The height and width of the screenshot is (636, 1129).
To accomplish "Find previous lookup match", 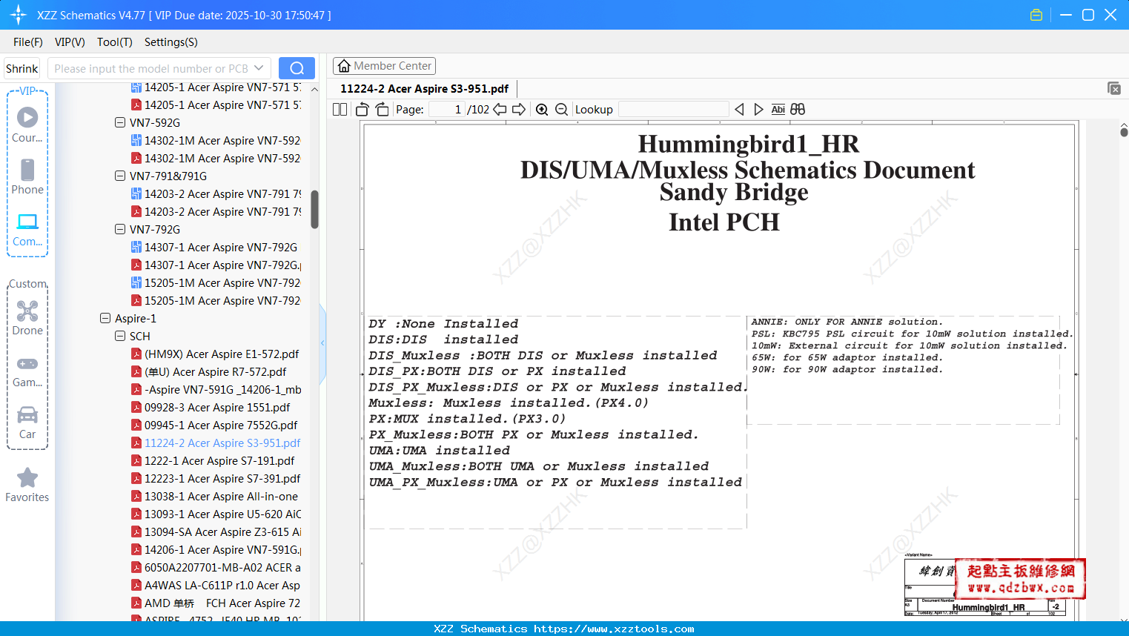I will click(739, 110).
